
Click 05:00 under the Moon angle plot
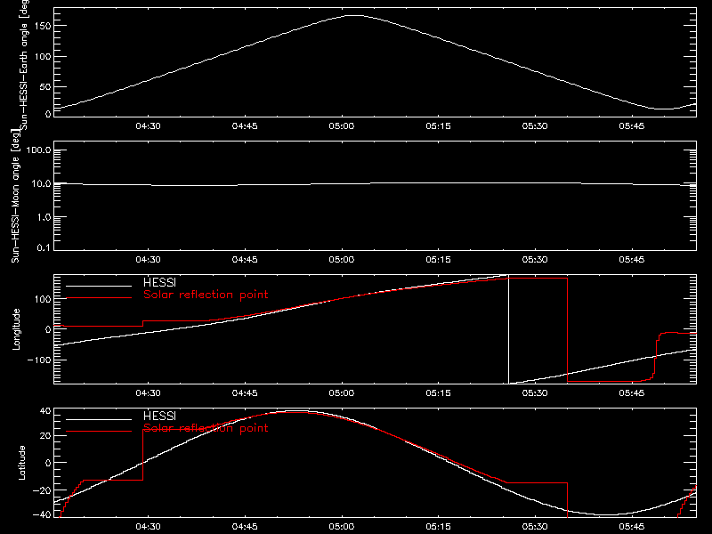pos(342,260)
